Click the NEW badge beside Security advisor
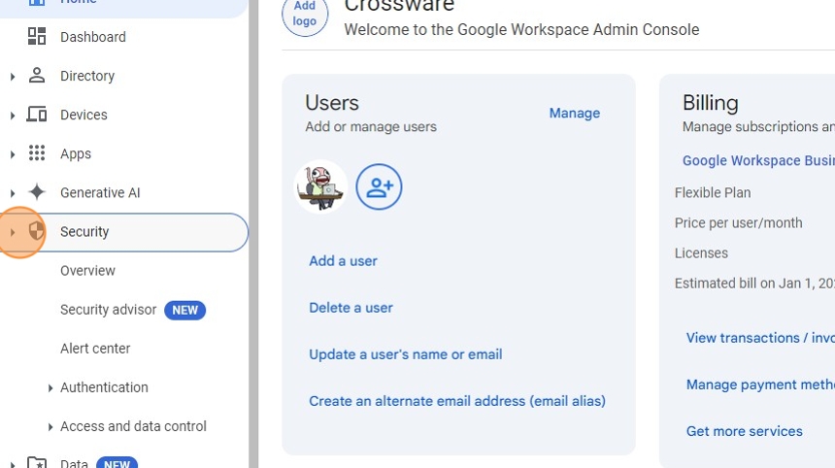Screen dimensions: 835x468 click(x=184, y=310)
